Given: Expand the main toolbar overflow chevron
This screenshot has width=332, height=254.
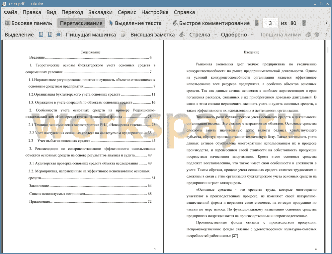Looking at the screenshot, I should point(326,23).
